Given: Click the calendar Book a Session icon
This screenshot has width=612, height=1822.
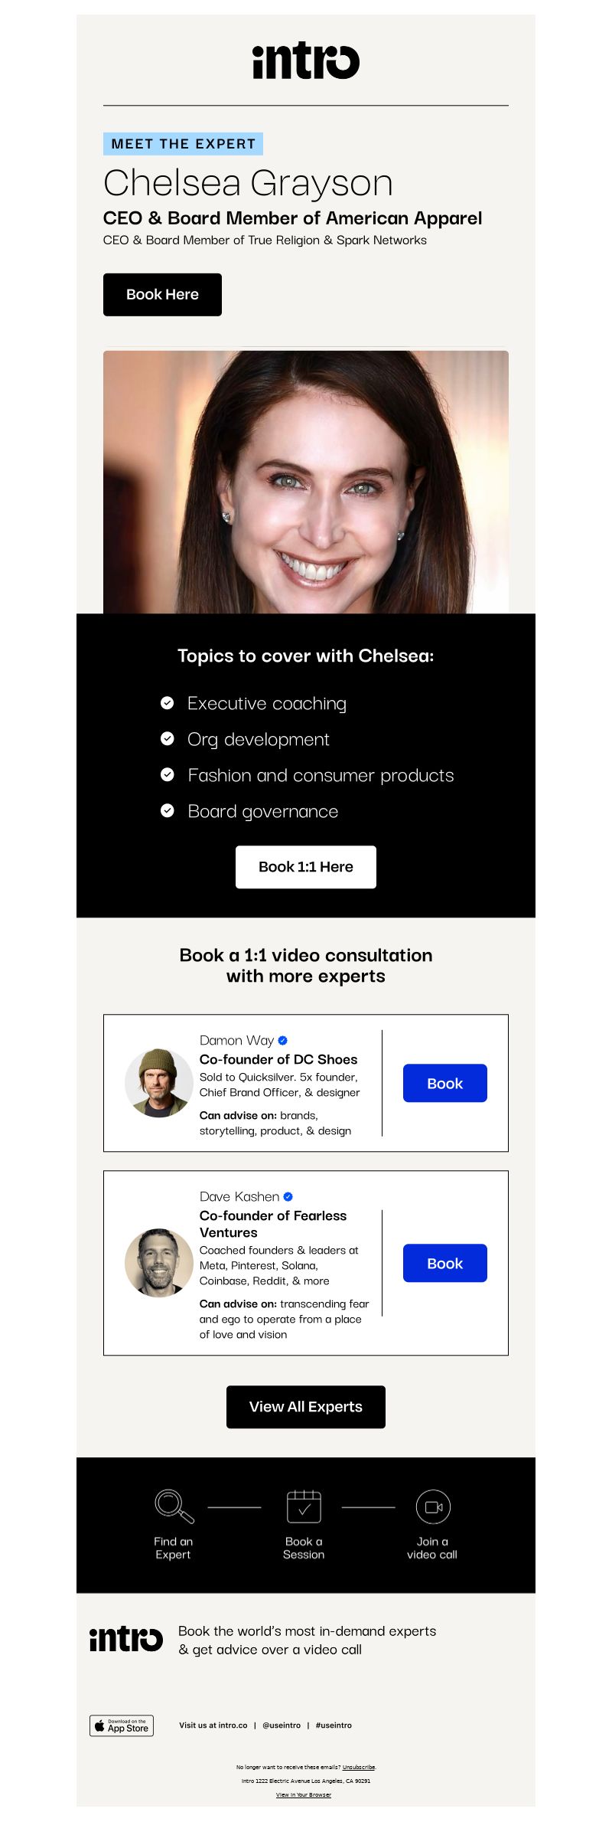Looking at the screenshot, I should click(x=304, y=1506).
